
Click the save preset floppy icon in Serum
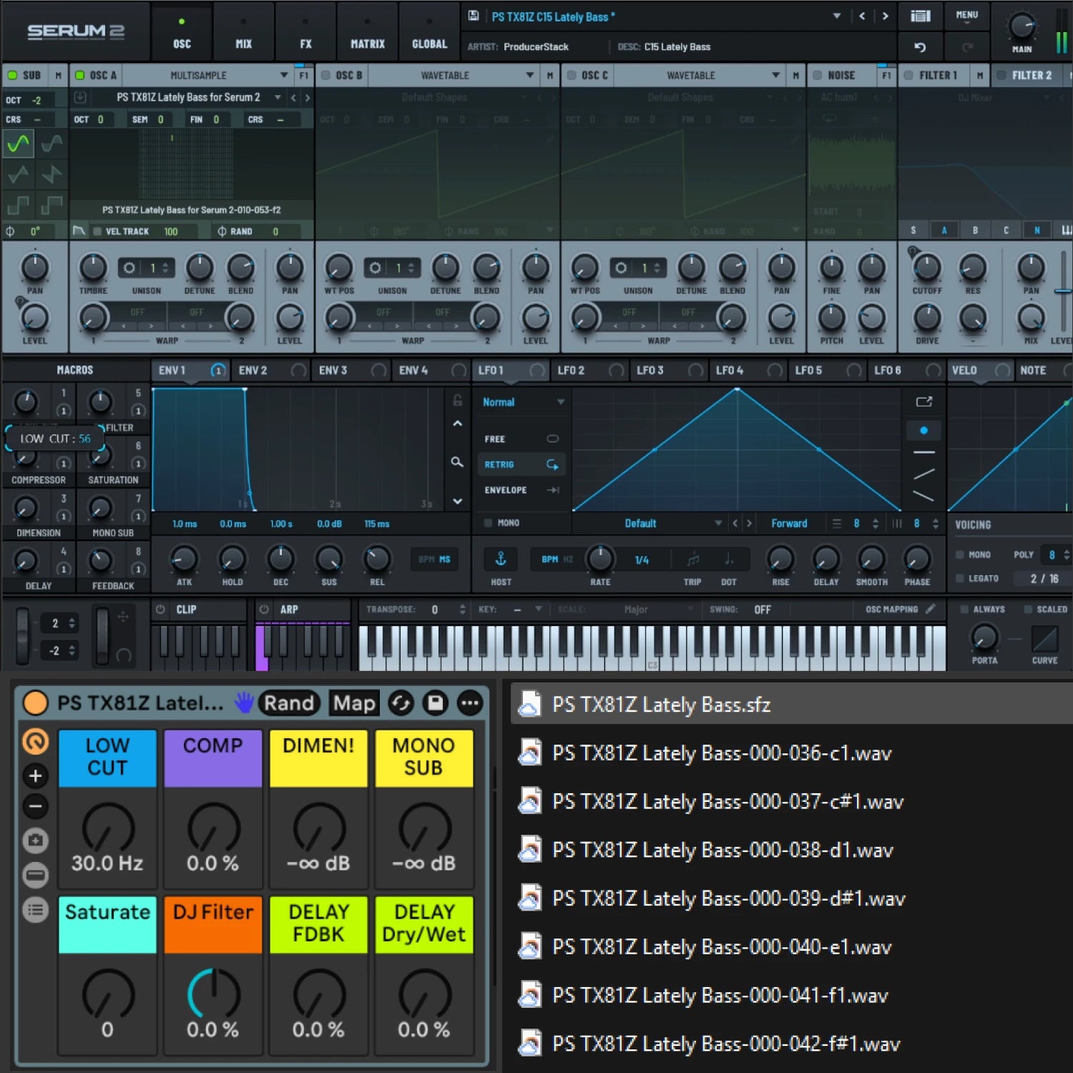click(x=474, y=16)
